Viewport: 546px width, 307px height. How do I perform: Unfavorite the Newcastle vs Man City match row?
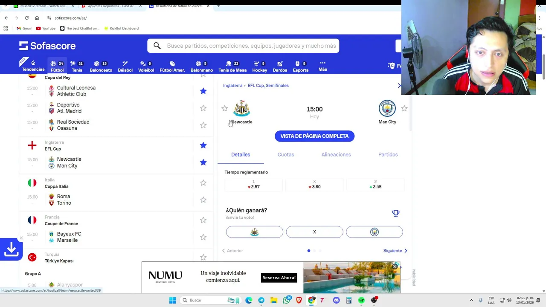[x=203, y=162]
